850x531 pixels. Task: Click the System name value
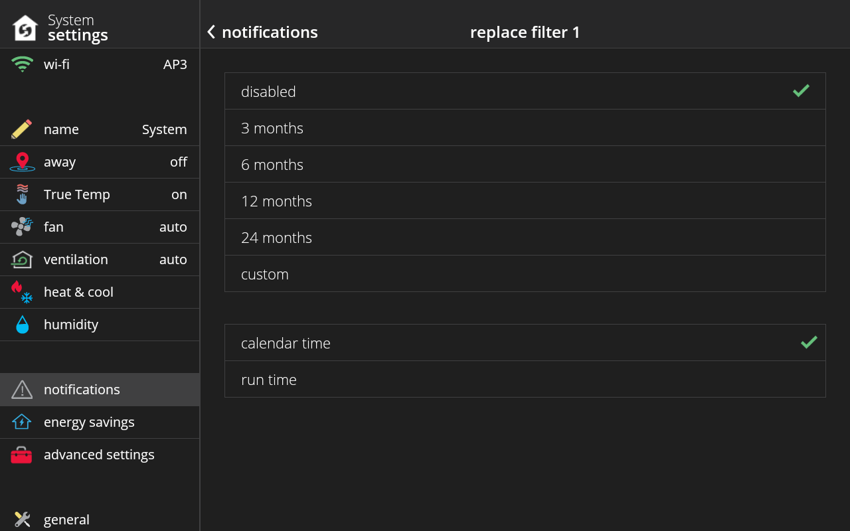[x=165, y=129]
